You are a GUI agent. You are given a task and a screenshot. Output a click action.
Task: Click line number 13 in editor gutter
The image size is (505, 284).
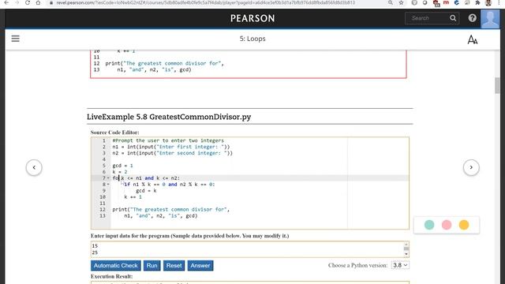103,215
